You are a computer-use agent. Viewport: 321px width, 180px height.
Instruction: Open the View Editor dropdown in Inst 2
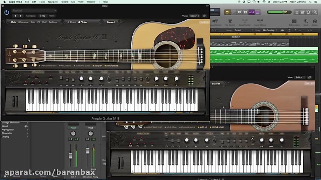pyautogui.click(x=195, y=16)
